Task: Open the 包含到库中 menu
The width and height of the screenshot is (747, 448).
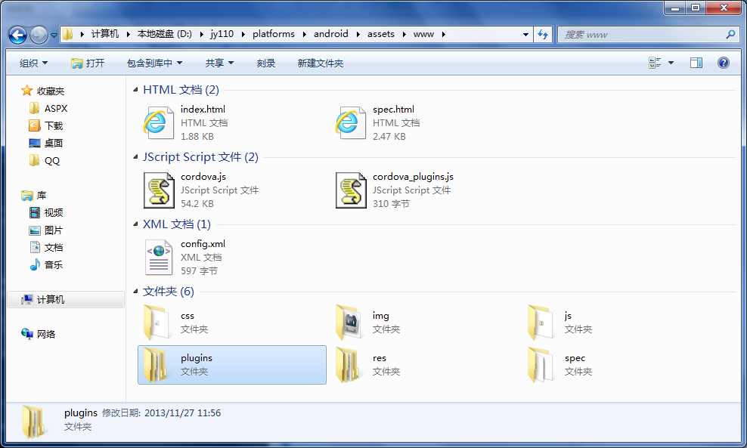Action: click(x=154, y=63)
